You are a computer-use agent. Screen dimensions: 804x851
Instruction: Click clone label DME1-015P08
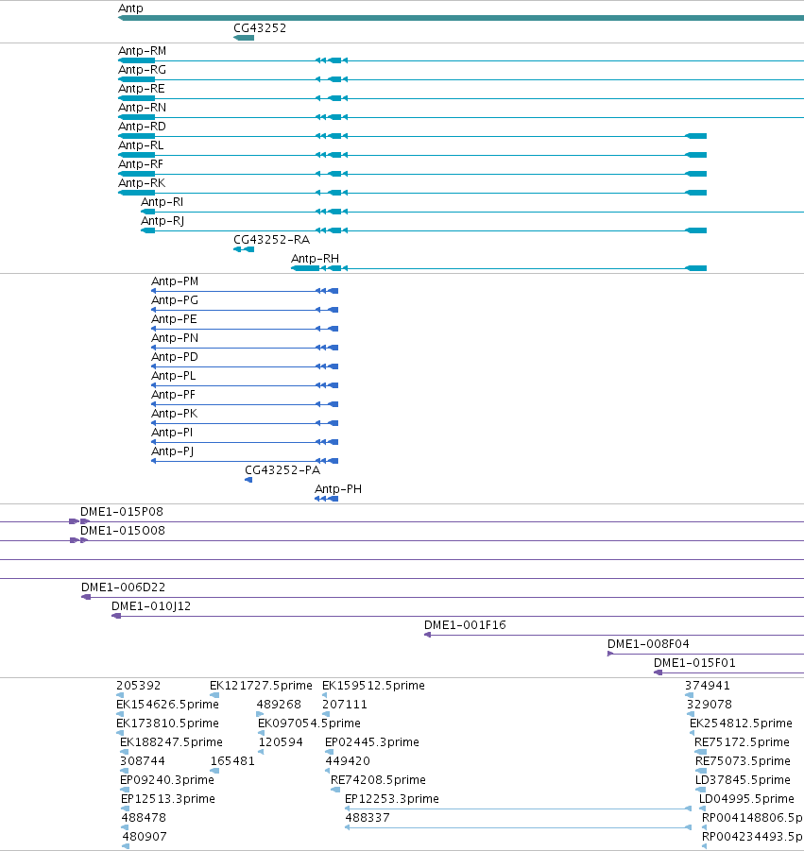[x=122, y=512]
